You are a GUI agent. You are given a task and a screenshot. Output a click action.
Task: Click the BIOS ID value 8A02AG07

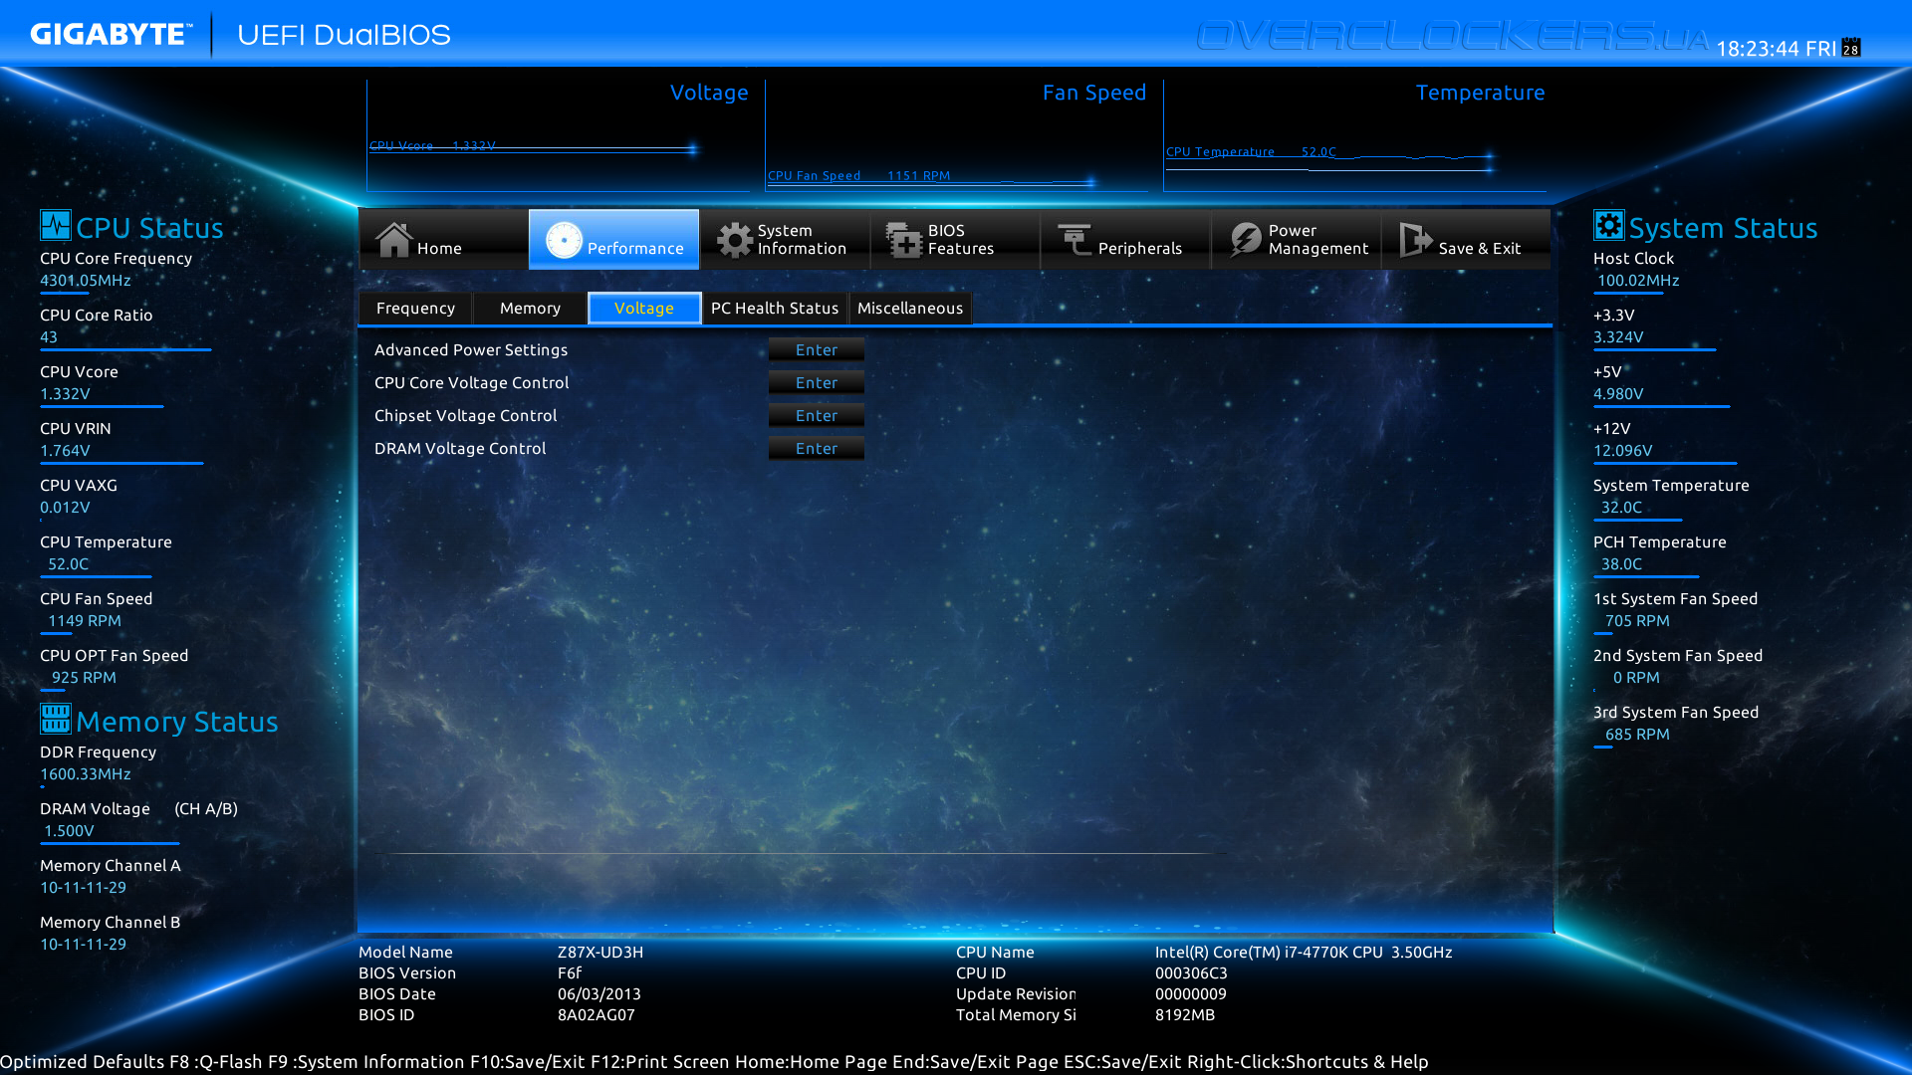597,1014
